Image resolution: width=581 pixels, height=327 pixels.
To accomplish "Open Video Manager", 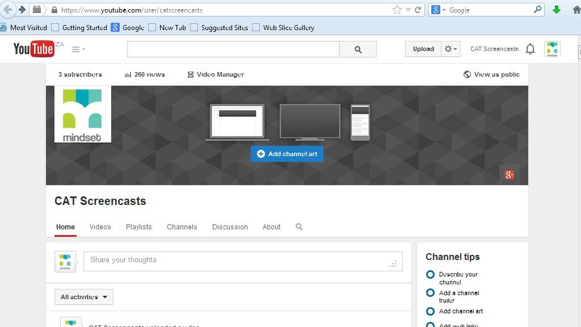I will 216,74.
